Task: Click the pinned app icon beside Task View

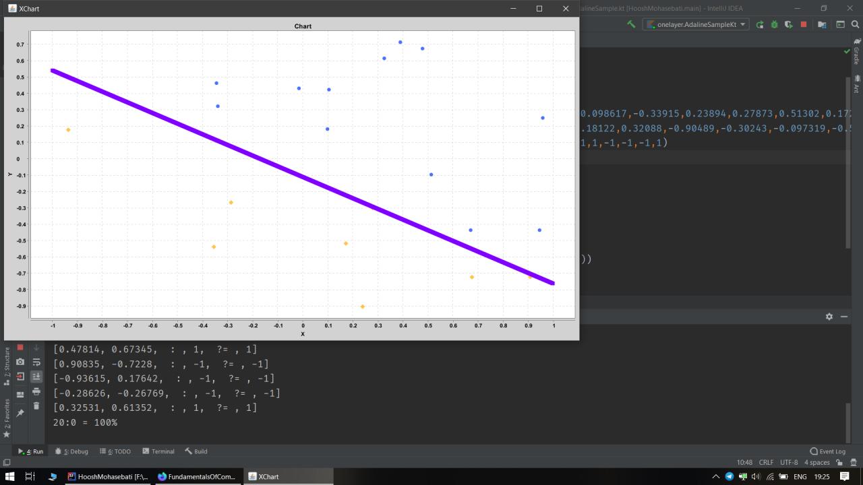Action: pos(53,476)
